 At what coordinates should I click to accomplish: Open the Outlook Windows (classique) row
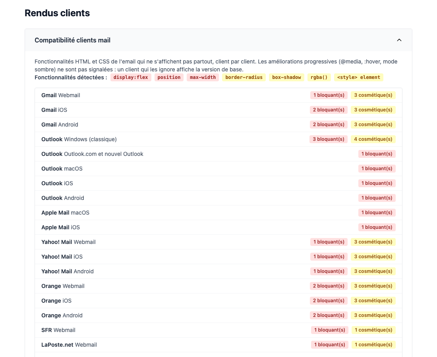pyautogui.click(x=218, y=139)
